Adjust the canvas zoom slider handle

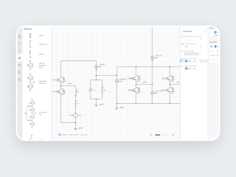tap(161, 135)
